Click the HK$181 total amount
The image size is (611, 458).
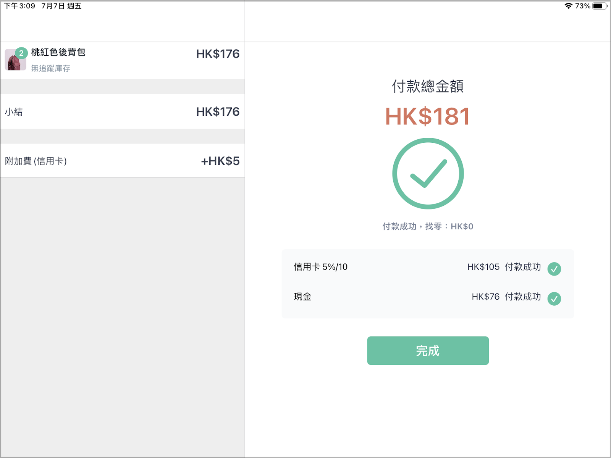427,116
